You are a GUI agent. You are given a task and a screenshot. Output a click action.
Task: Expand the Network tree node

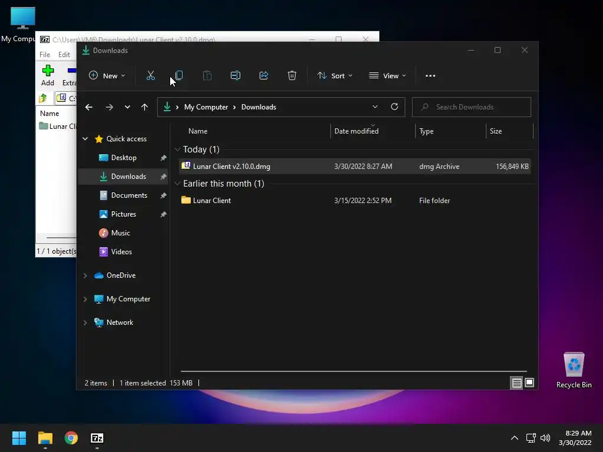coord(85,323)
